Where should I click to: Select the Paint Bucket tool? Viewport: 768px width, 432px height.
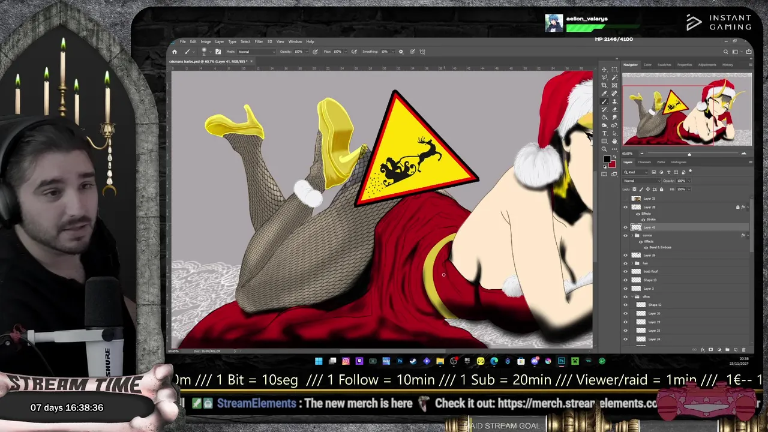click(x=604, y=117)
